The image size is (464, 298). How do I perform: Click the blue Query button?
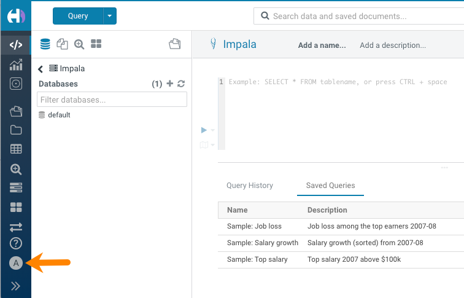coord(77,16)
